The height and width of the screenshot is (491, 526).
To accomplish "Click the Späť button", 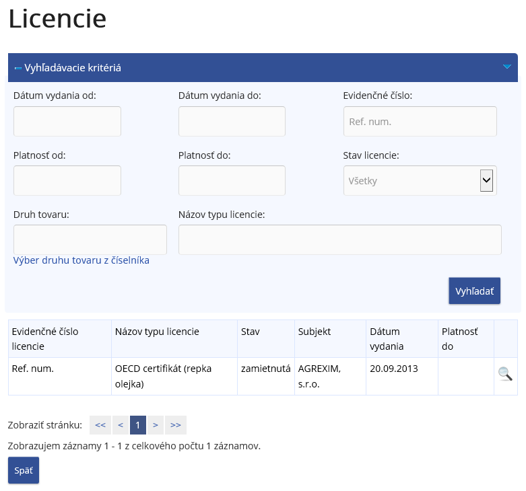I will coord(24,470).
